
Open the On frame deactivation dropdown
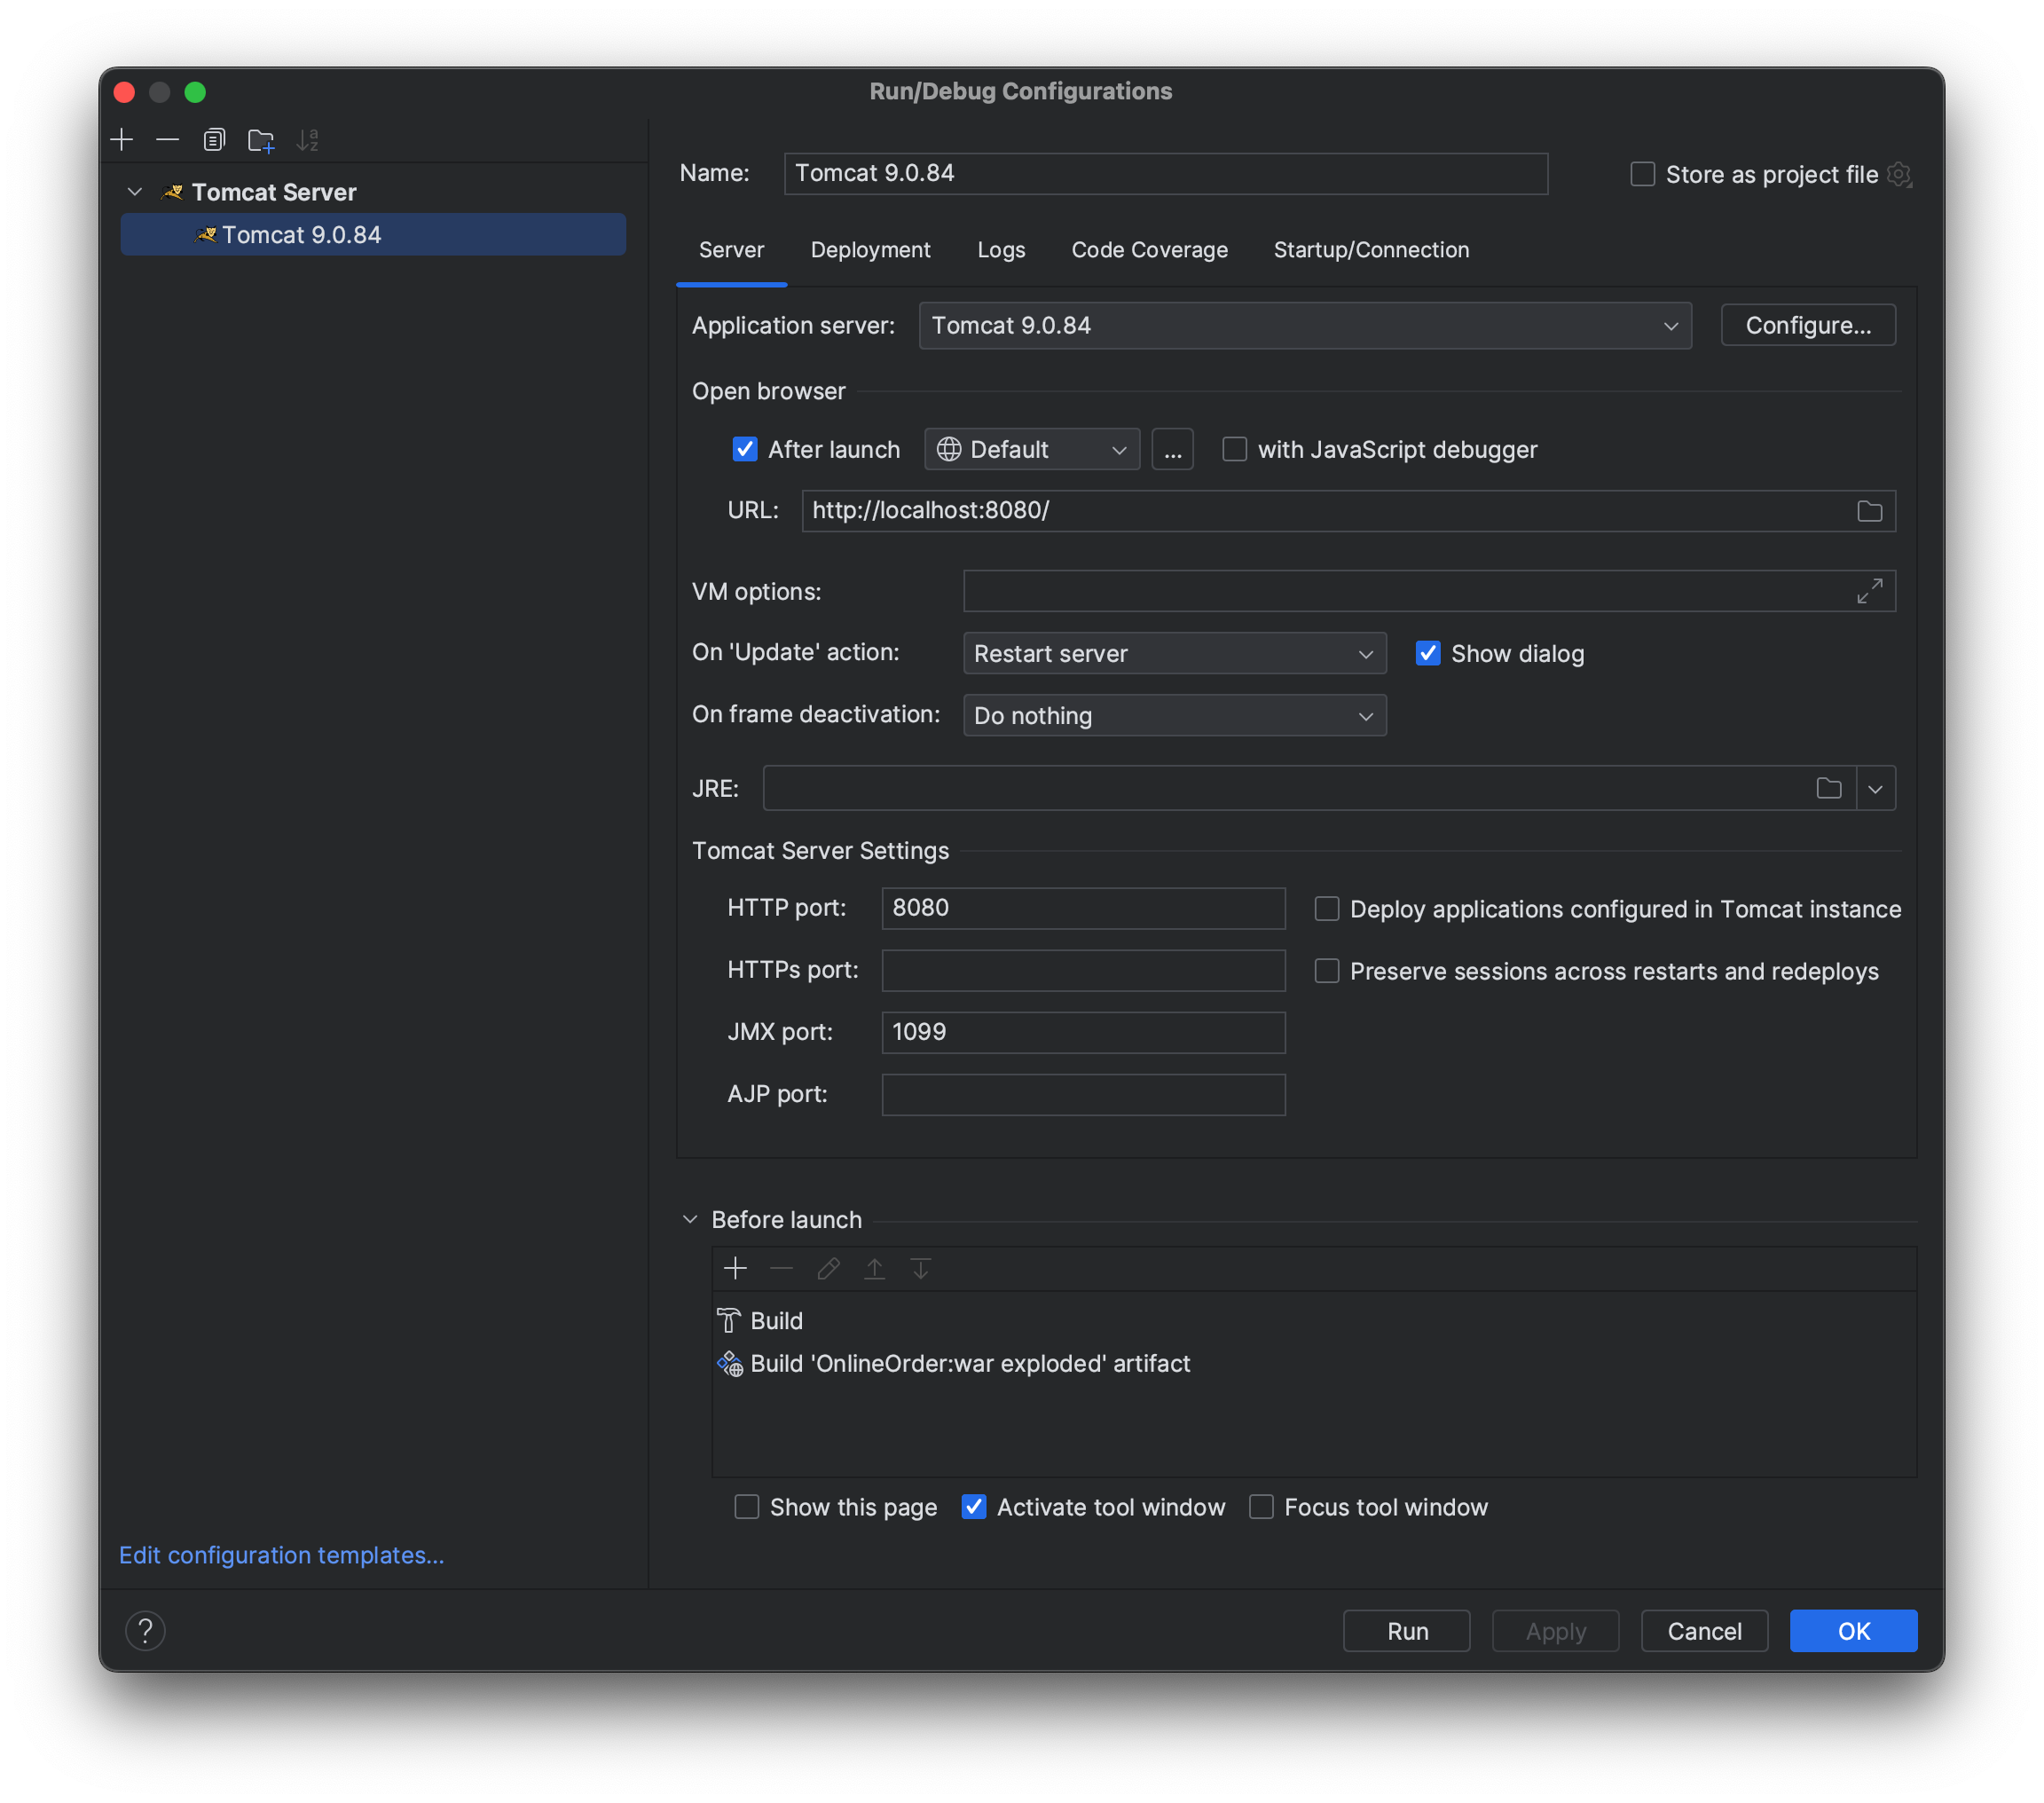click(1173, 715)
